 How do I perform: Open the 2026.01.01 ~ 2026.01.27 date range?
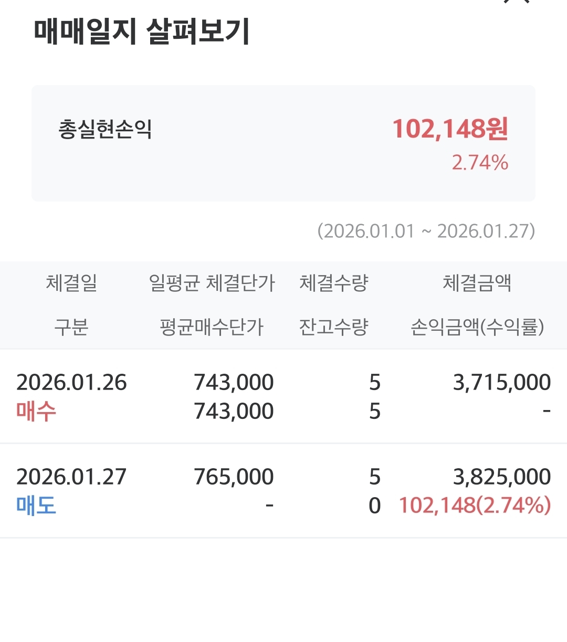(426, 231)
